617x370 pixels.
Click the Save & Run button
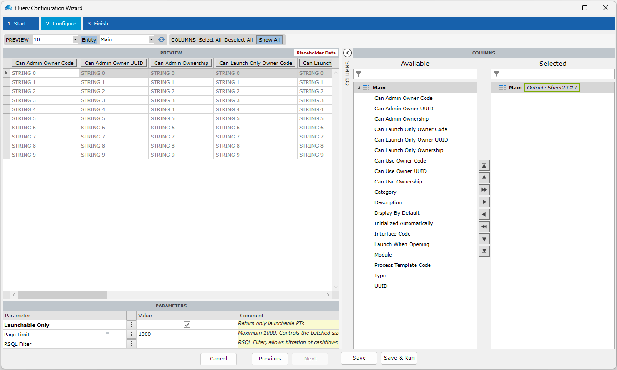point(399,358)
